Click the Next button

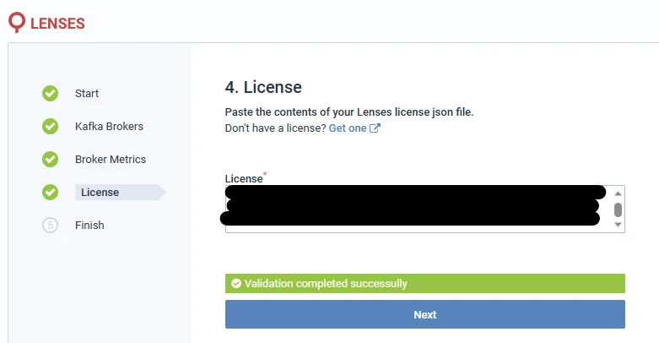point(425,314)
